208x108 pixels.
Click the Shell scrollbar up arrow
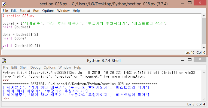[x=204, y=72]
